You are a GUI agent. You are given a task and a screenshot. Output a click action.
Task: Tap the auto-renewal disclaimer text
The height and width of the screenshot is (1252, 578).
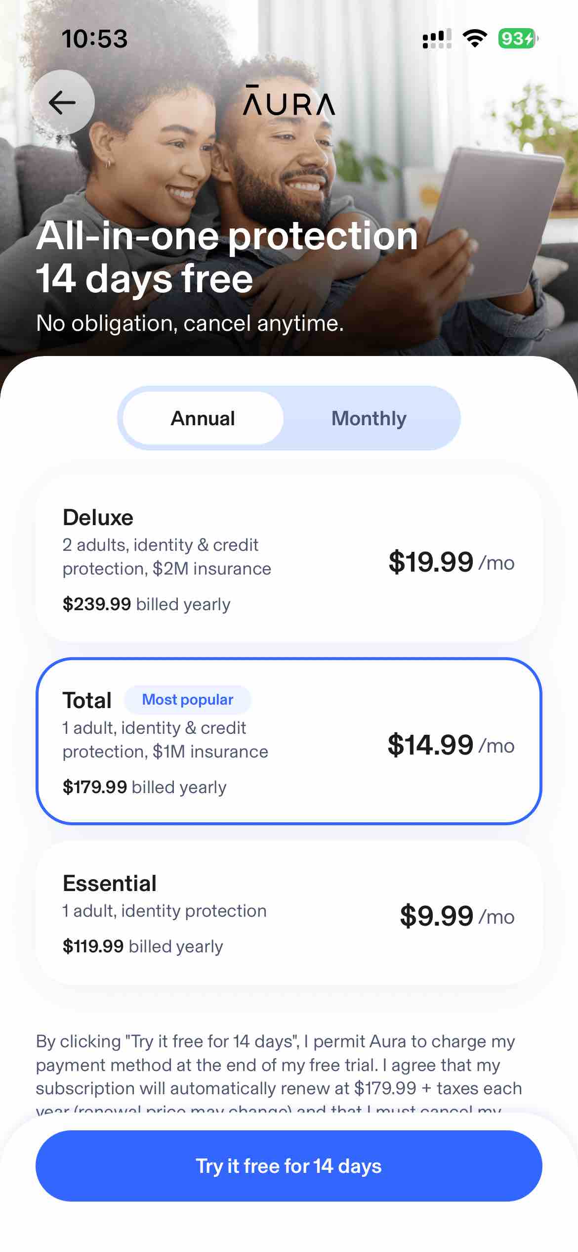coord(279,1065)
